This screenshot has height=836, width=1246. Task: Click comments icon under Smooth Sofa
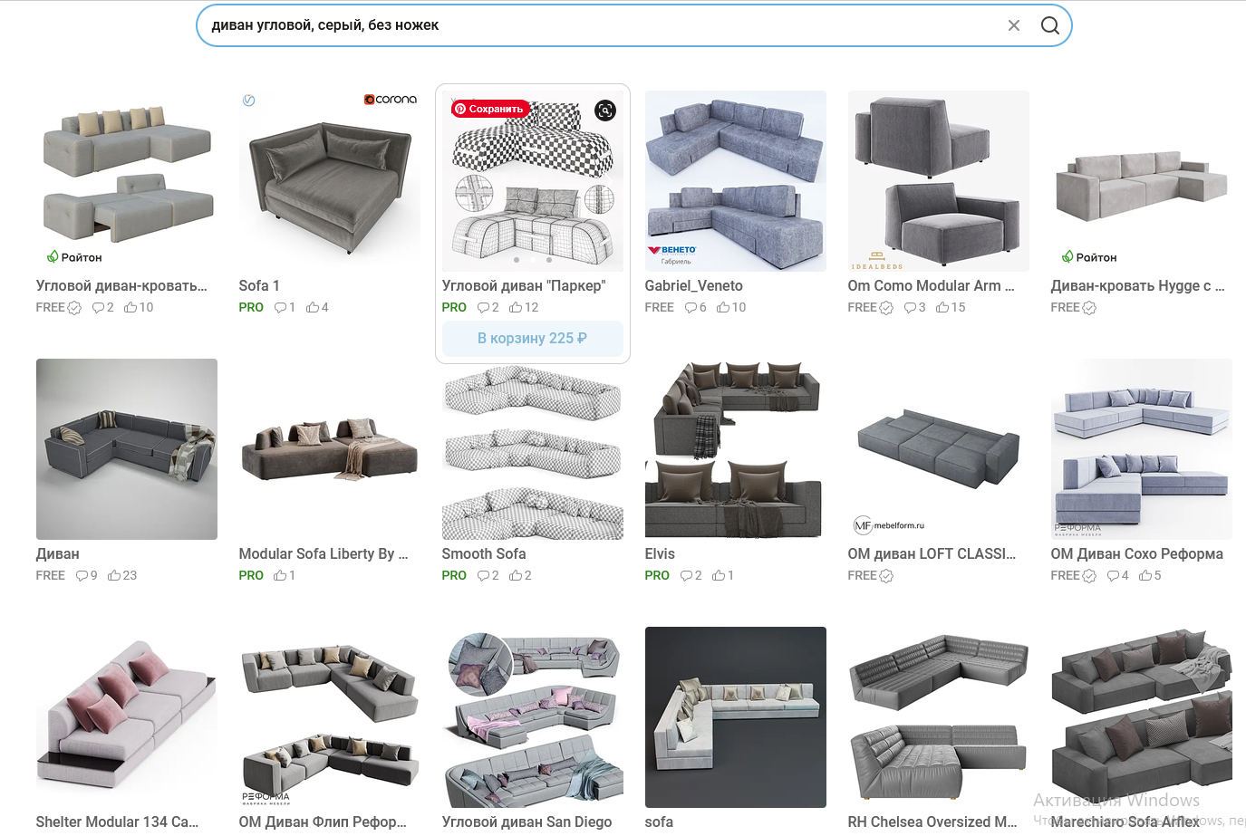483,575
